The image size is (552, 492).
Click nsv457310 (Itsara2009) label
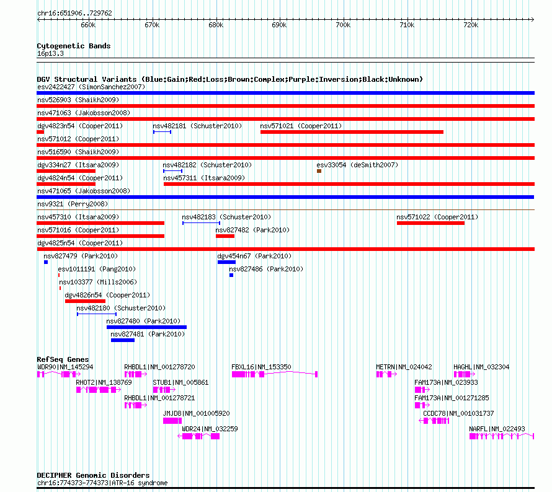(78, 217)
